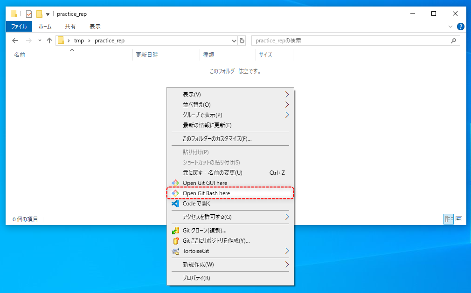
Task: Switch to details view layout icon
Action: pyautogui.click(x=449, y=219)
